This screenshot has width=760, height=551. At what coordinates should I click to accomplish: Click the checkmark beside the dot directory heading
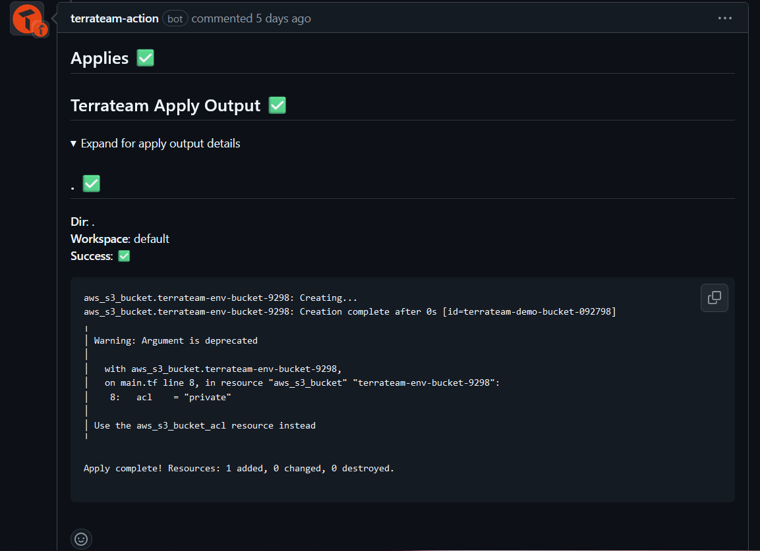tap(91, 184)
